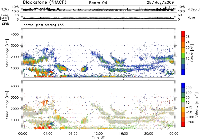
Task: Click the gray -15 to 15 velocity swatch
Action: pos(183,105)
